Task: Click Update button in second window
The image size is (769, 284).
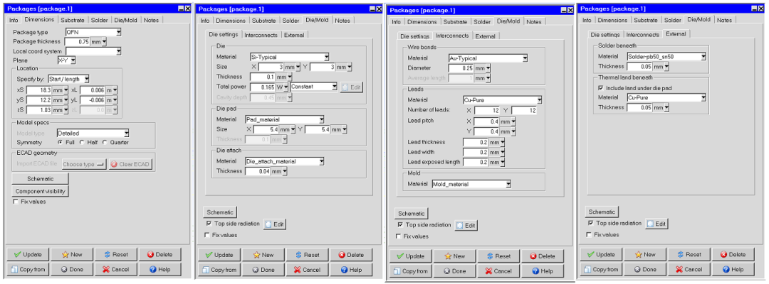Action: point(219,255)
